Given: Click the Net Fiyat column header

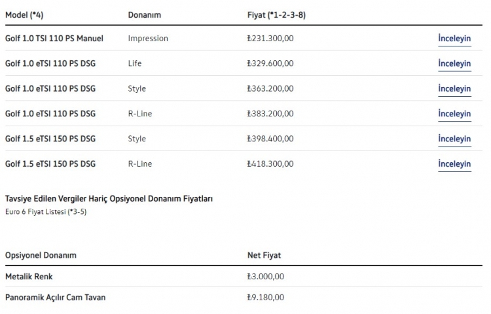Looking at the screenshot, I should (264, 255).
